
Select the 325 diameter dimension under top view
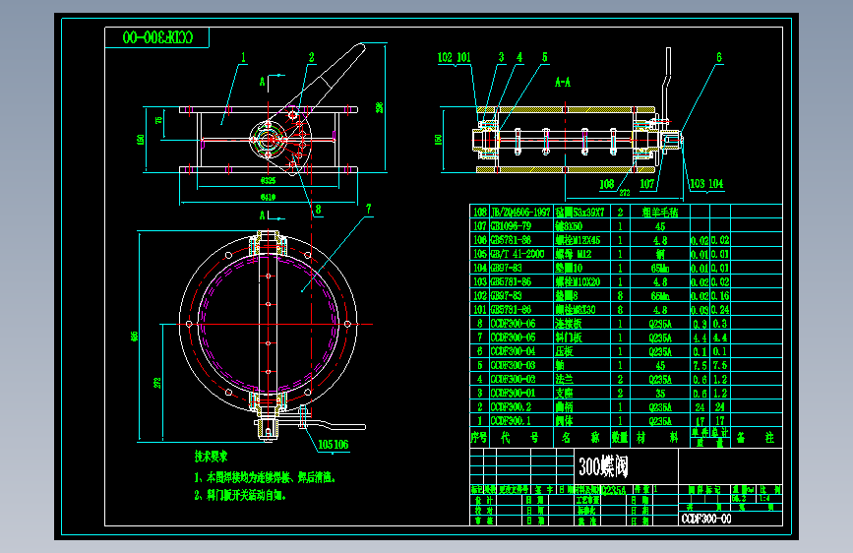pos(268,181)
